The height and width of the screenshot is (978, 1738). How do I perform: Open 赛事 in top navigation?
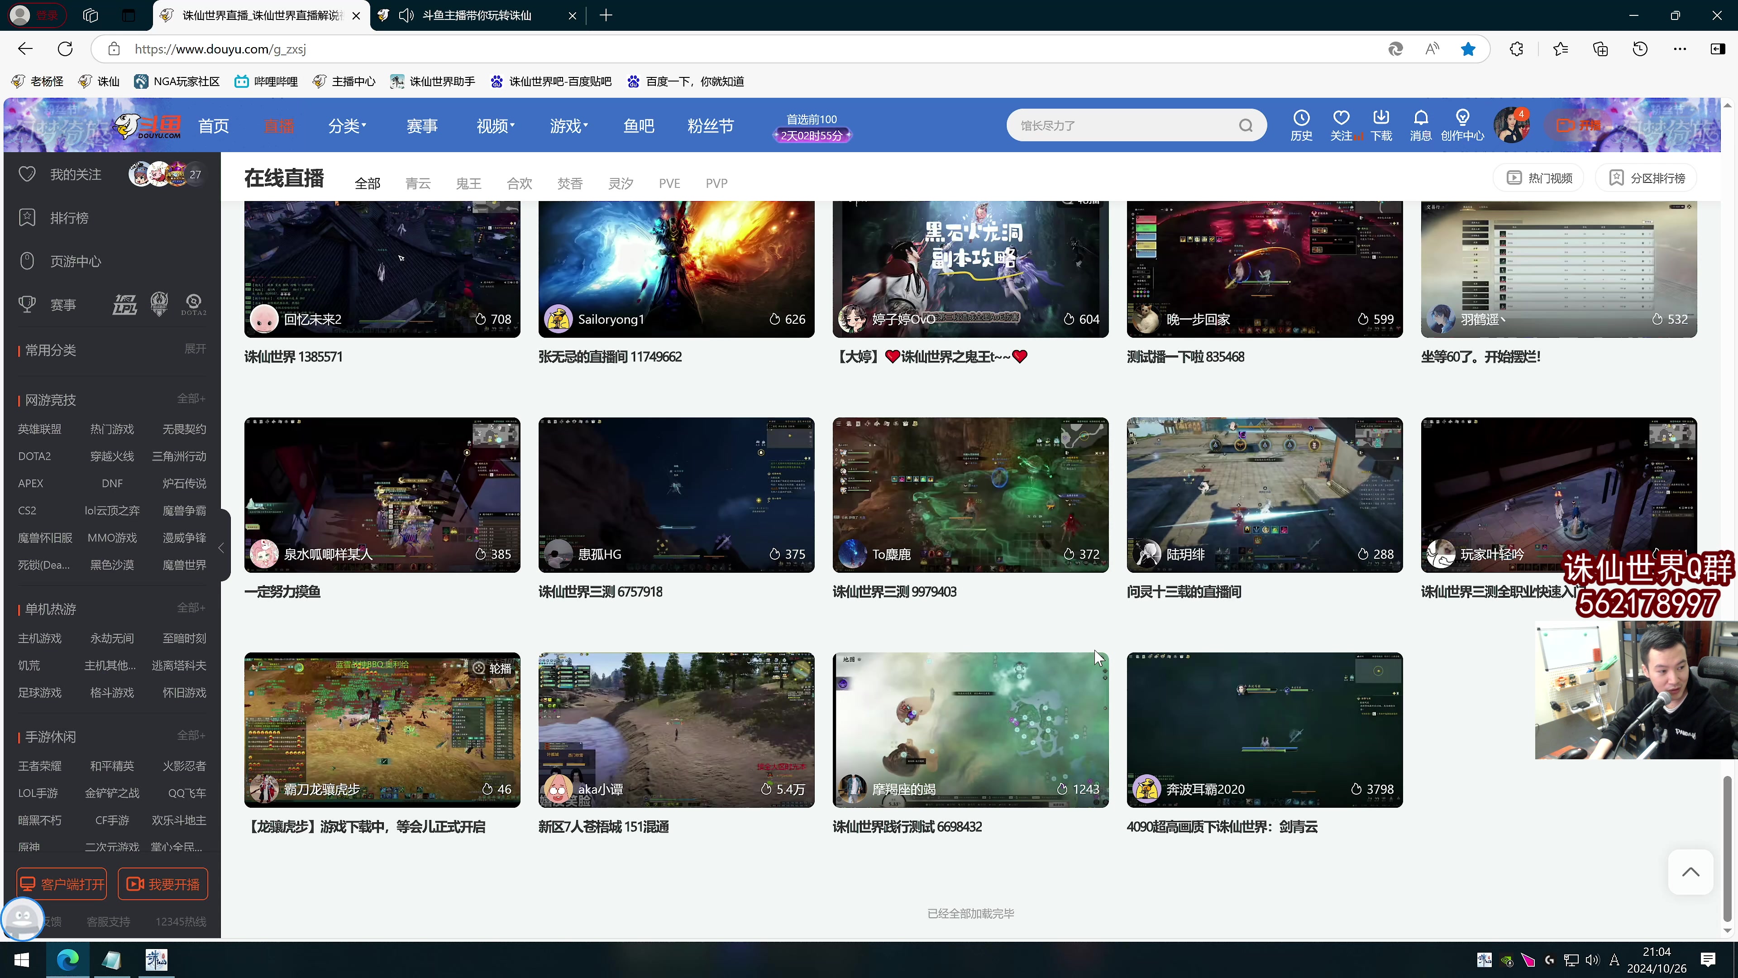[x=422, y=126]
